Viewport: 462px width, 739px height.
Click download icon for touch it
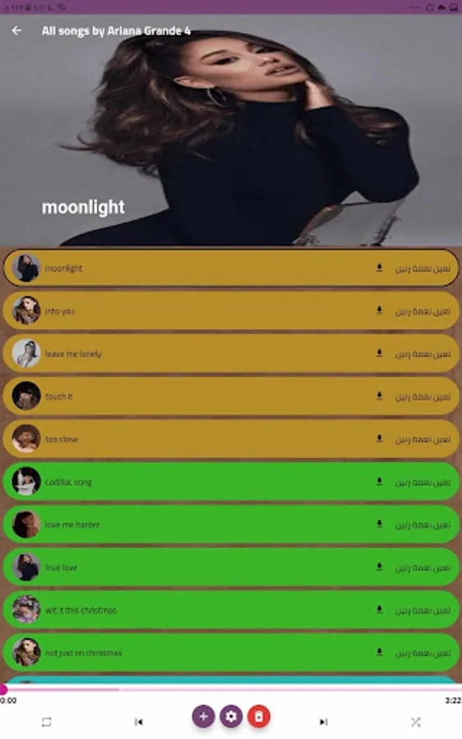(x=379, y=396)
